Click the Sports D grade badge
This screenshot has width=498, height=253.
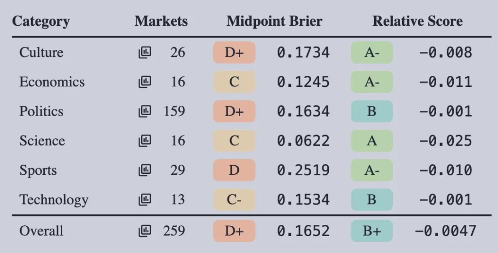click(x=234, y=170)
